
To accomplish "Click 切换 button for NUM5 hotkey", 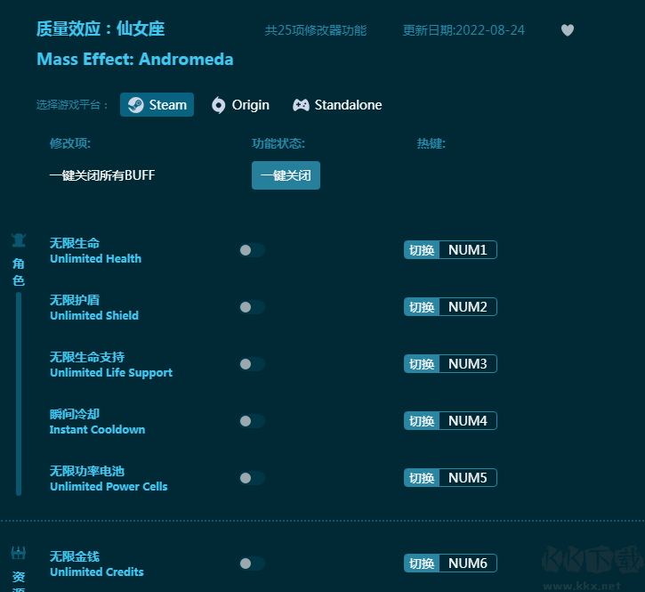I will tap(422, 478).
